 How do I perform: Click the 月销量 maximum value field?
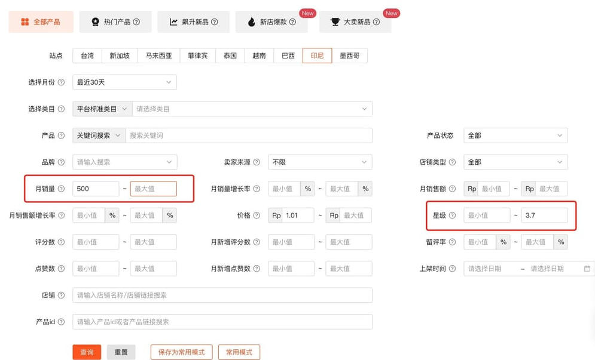click(153, 189)
